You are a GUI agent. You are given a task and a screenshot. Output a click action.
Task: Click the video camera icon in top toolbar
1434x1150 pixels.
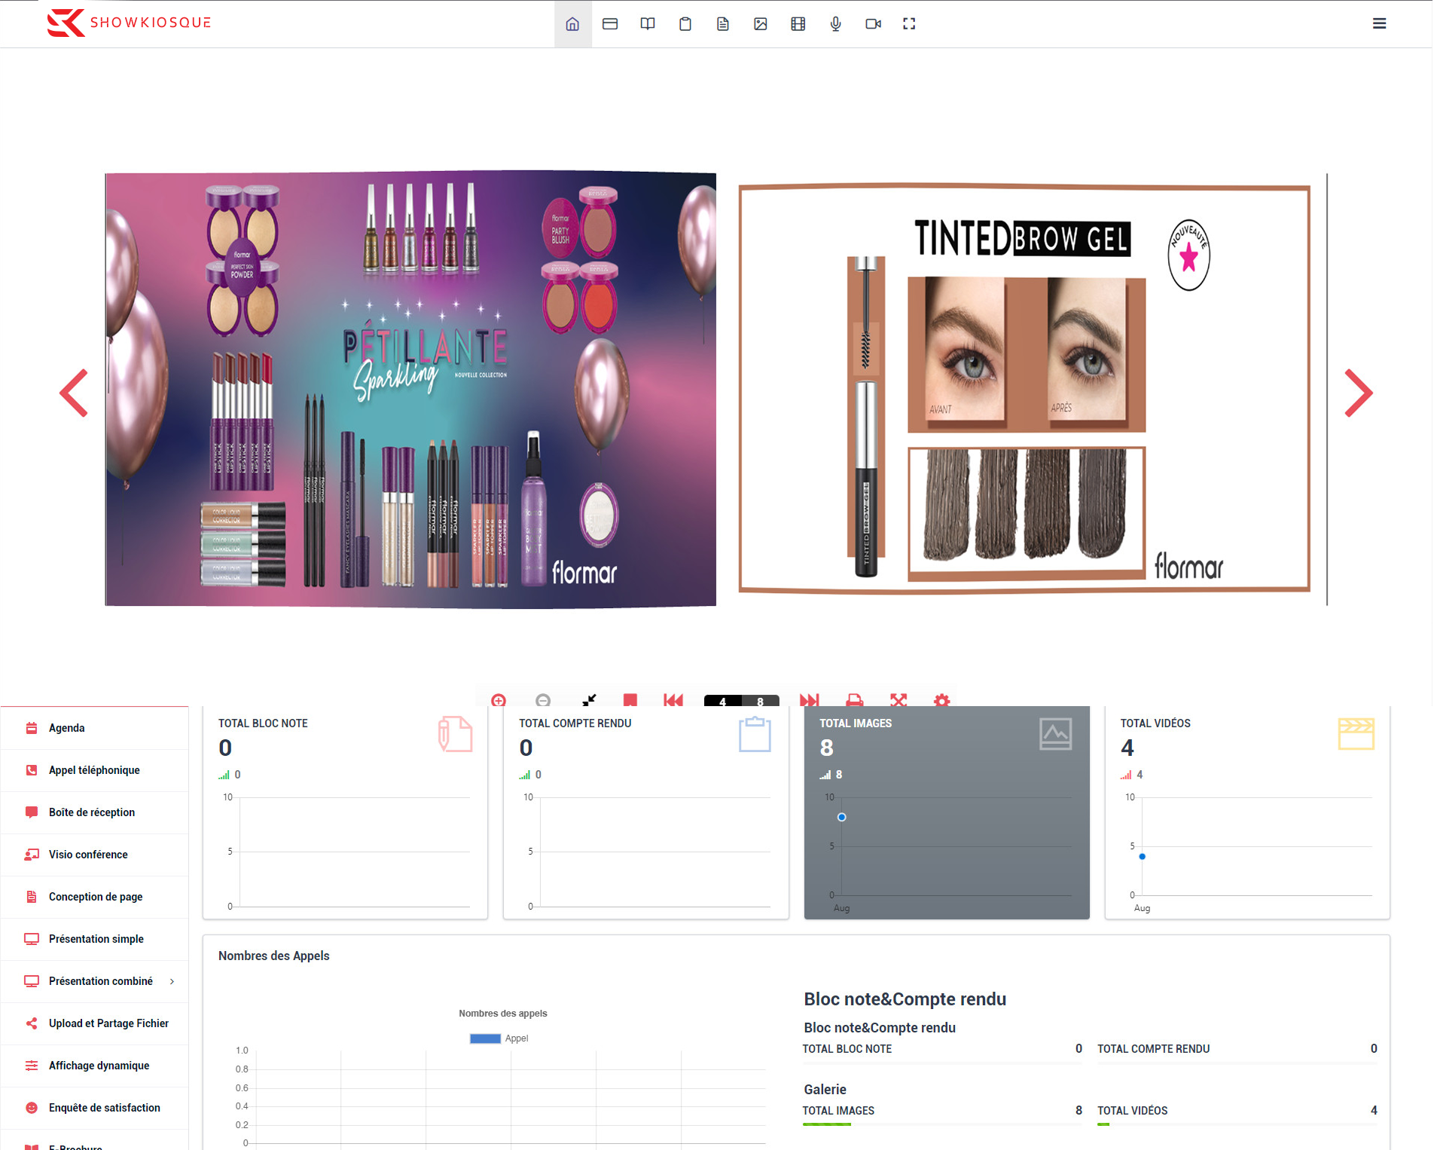point(873,24)
